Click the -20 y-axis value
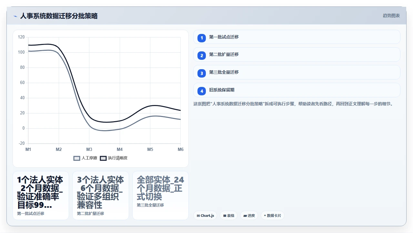 coord(21,143)
